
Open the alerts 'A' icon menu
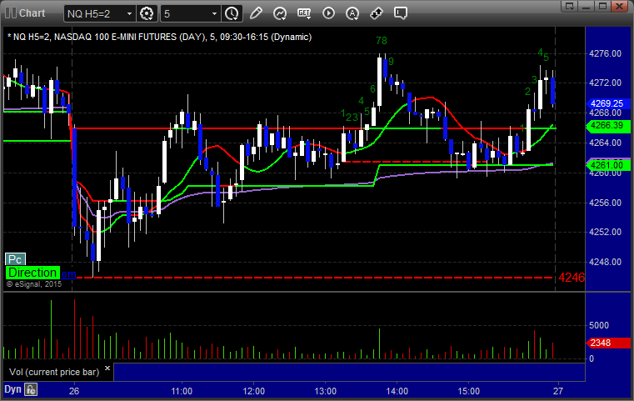click(x=352, y=13)
